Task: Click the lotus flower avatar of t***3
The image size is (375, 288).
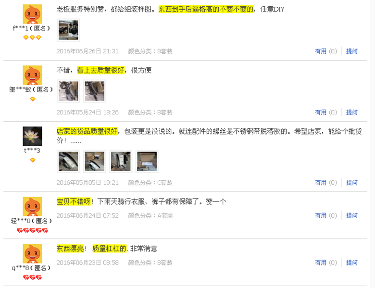Action: 32,136
